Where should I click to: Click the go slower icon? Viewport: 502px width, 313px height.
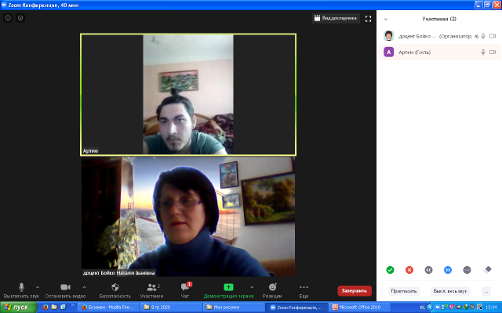click(x=428, y=270)
